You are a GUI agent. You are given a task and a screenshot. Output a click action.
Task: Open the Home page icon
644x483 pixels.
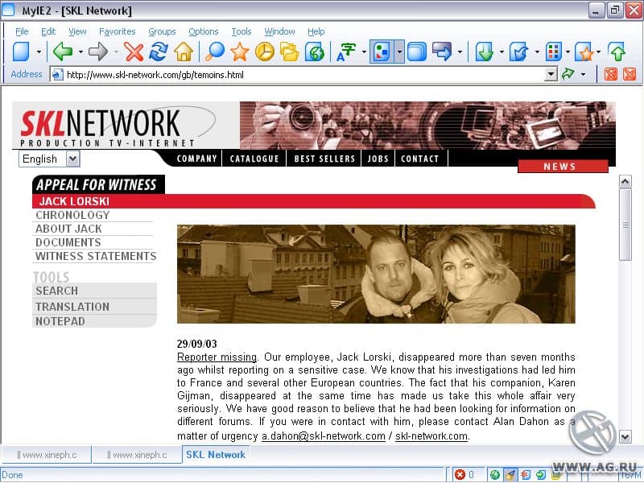click(x=184, y=52)
